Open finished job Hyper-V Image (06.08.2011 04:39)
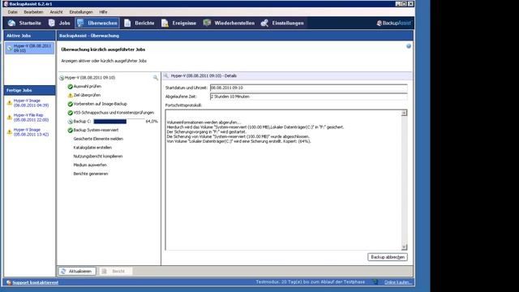 click(x=31, y=103)
